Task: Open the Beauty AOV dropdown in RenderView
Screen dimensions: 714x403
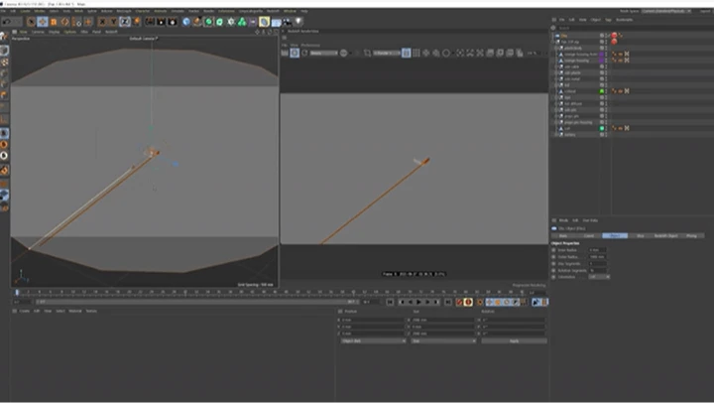Action: [x=323, y=53]
